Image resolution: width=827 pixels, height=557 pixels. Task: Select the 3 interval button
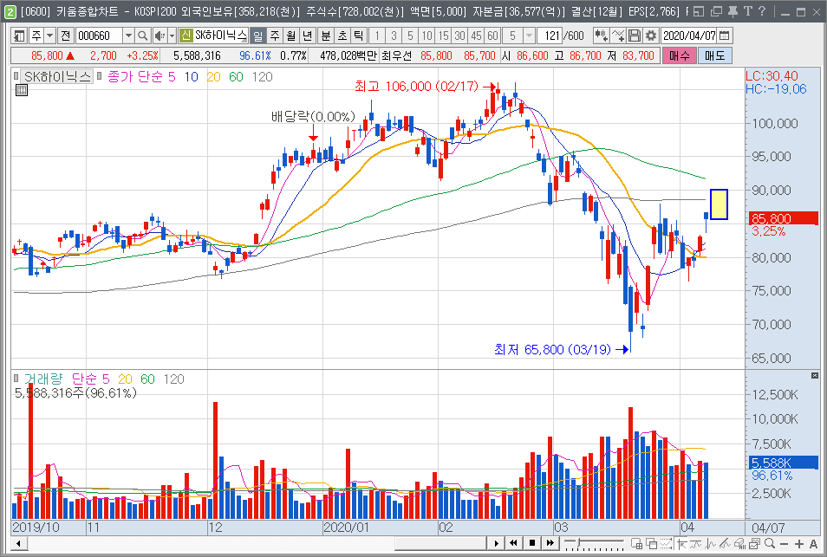click(394, 36)
